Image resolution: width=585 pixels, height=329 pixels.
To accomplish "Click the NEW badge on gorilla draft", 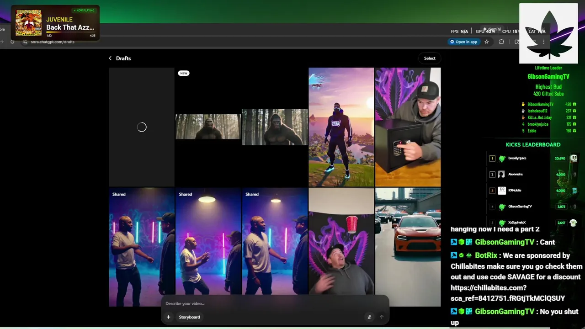I will [183, 73].
